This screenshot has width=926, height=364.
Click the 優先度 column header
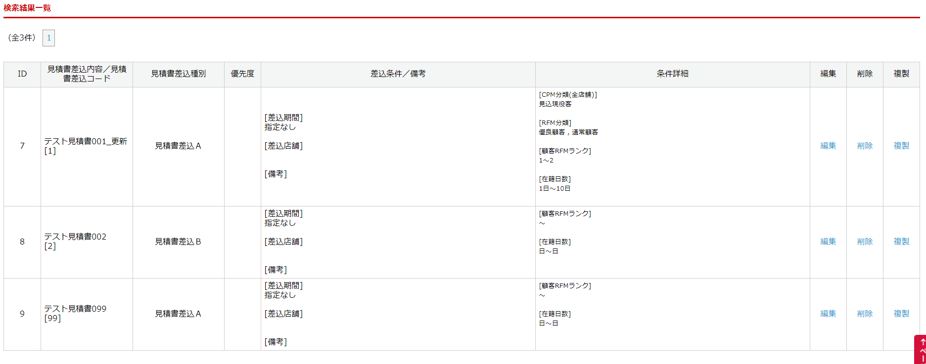pos(242,74)
